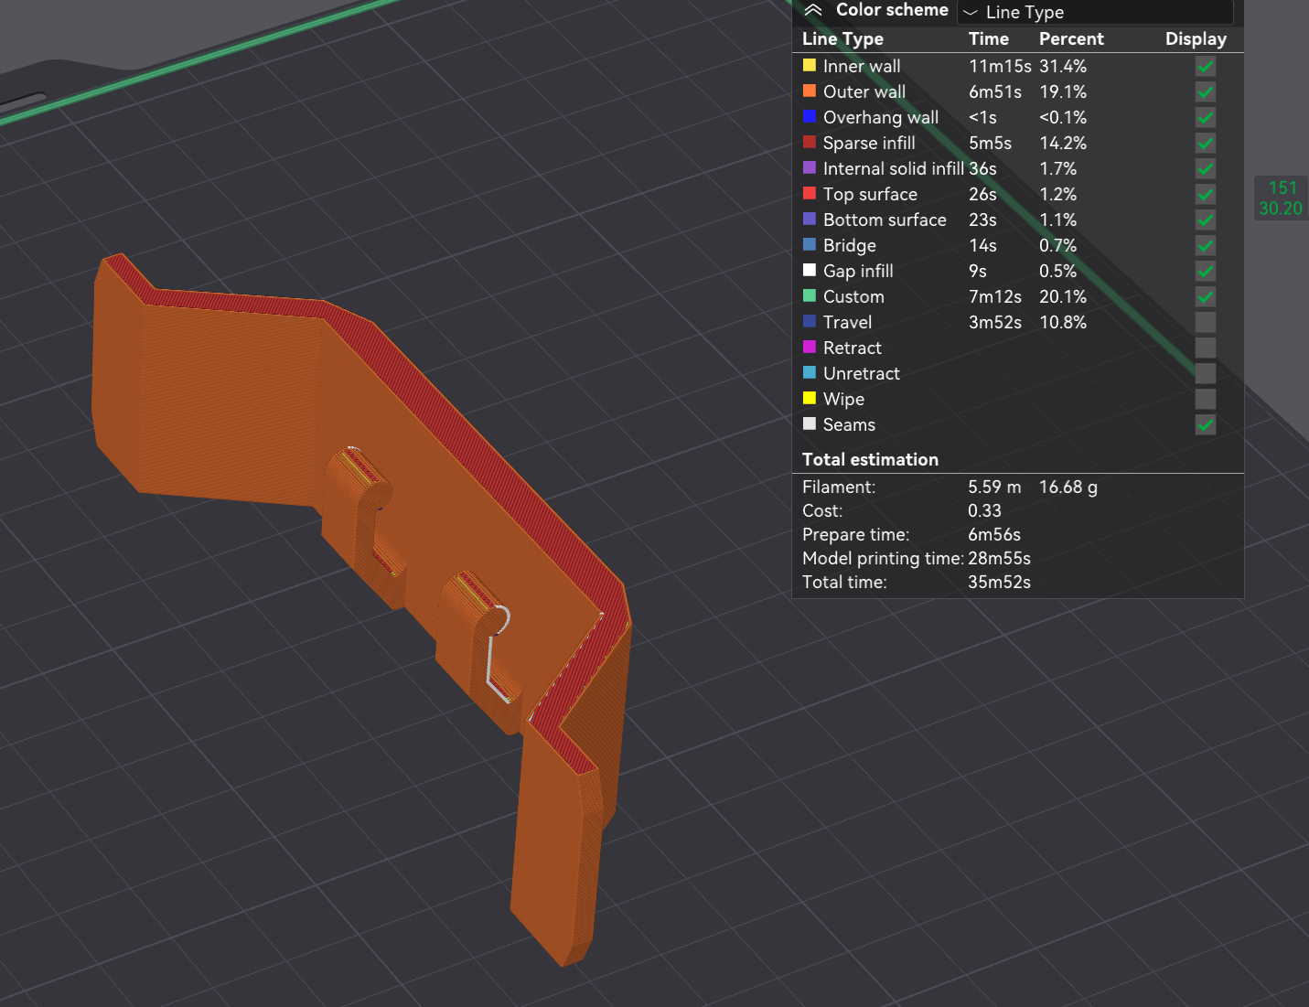Viewport: 1309px width, 1007px height.
Task: Click the yellow Inner wall legend icon
Action: (x=809, y=66)
